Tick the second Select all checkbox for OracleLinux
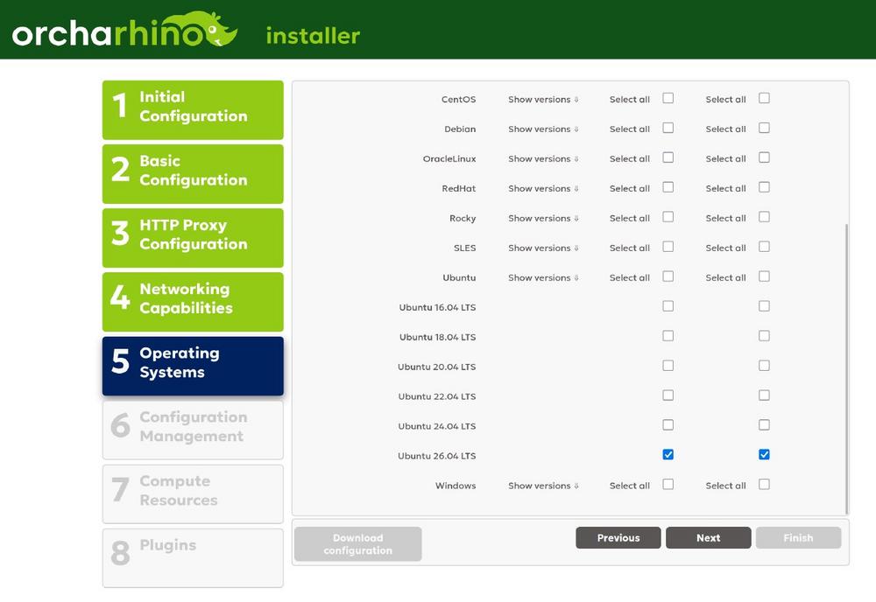The height and width of the screenshot is (602, 876). [x=765, y=157]
